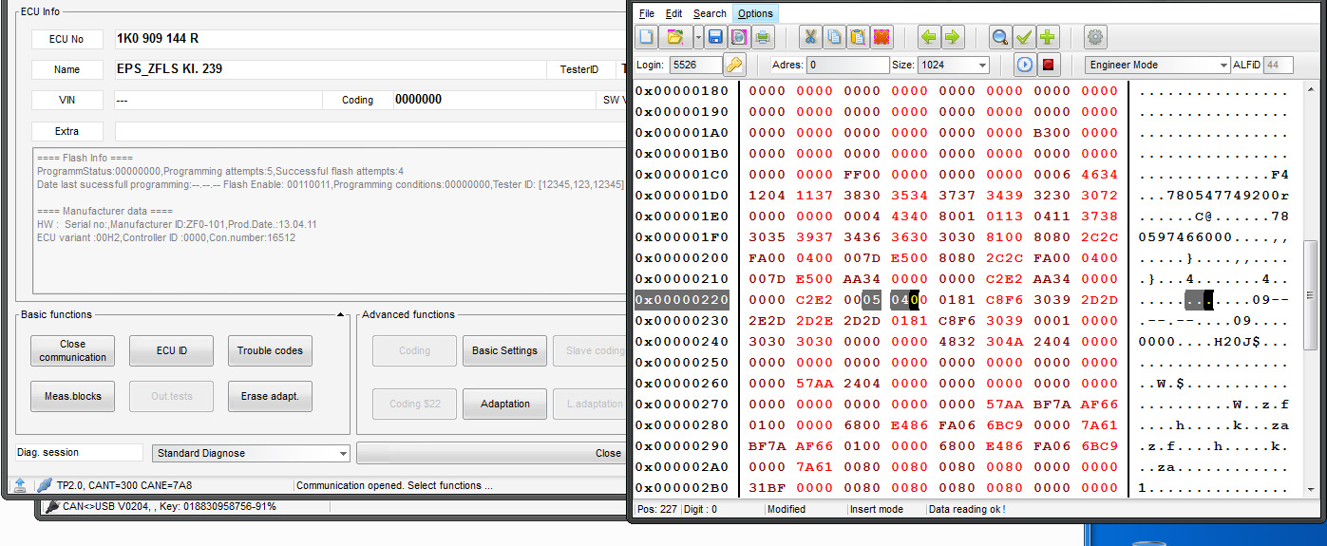The image size is (1327, 546).
Task: Print the hex data with the printer icon
Action: pyautogui.click(x=763, y=37)
